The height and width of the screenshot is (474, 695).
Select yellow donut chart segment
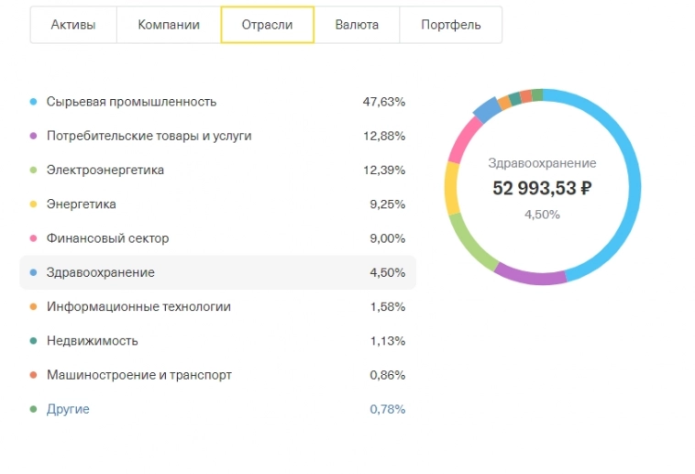tap(452, 189)
